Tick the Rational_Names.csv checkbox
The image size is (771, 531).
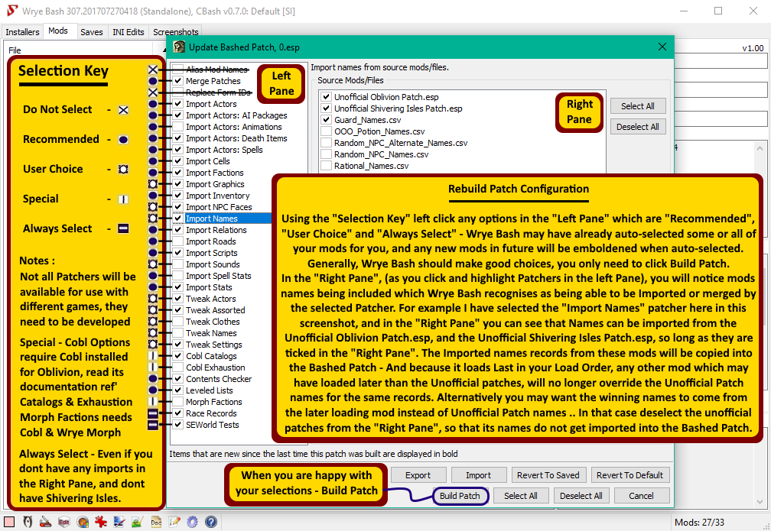coord(326,166)
